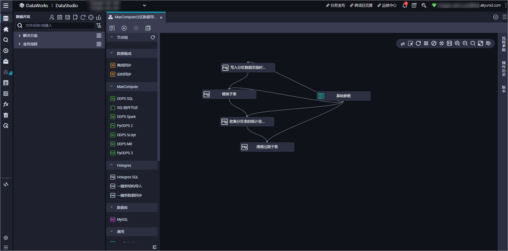Viewport: 508px width, 251px height.
Task: Refresh the 数据开发 file tree
Action: (83, 17)
